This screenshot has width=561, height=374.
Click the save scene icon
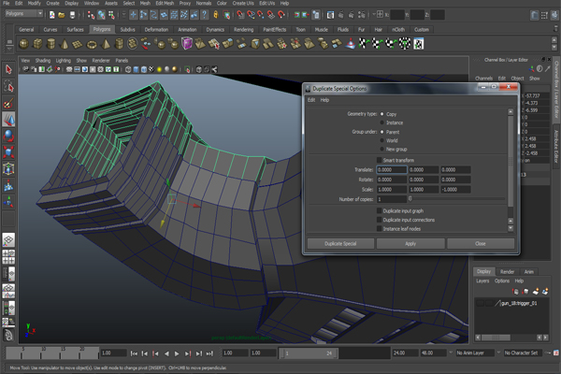point(72,15)
